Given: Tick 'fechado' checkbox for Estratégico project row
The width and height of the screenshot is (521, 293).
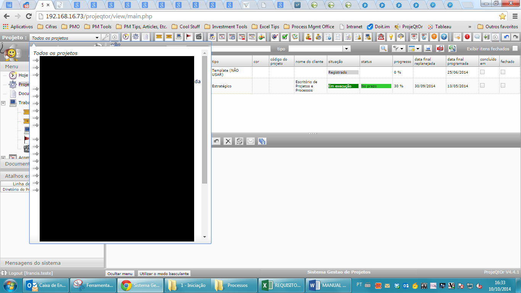Looking at the screenshot, I should (x=503, y=85).
